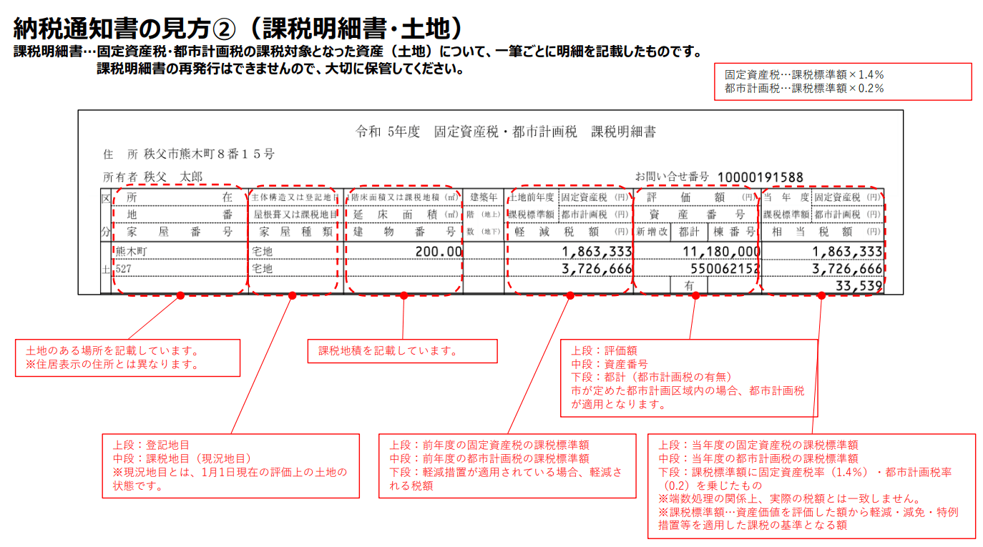Click the note 固定資産税…課税標準額×1.4%
Screen dimensions: 983x547
pyautogui.click(x=804, y=74)
